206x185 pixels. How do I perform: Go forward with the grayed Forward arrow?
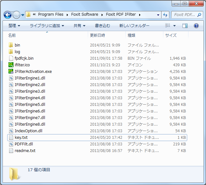pos(16,15)
